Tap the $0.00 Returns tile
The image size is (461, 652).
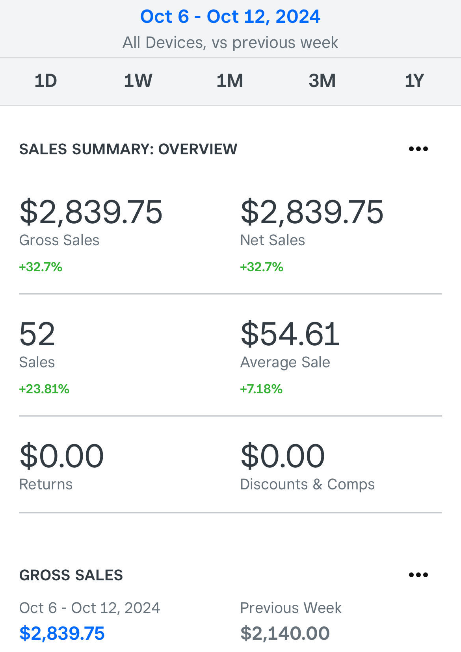tap(62, 457)
